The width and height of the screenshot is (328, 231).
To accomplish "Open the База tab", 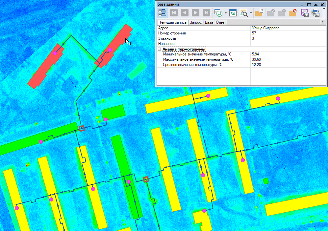I will coord(209,22).
